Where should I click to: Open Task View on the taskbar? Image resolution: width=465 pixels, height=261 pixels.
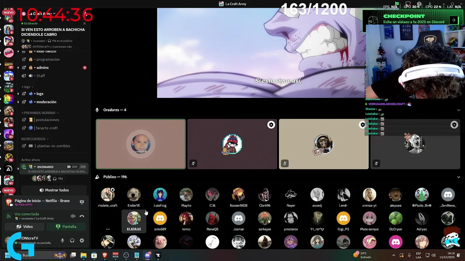pyautogui.click(x=73, y=255)
